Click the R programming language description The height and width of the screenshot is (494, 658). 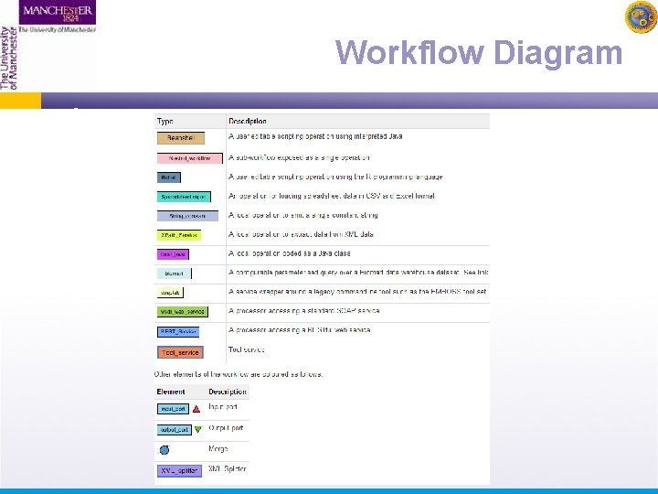(x=335, y=177)
